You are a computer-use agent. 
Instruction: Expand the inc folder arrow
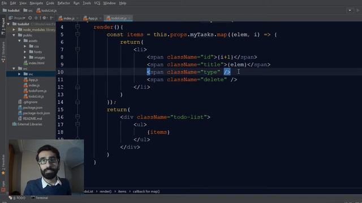coord(19,74)
